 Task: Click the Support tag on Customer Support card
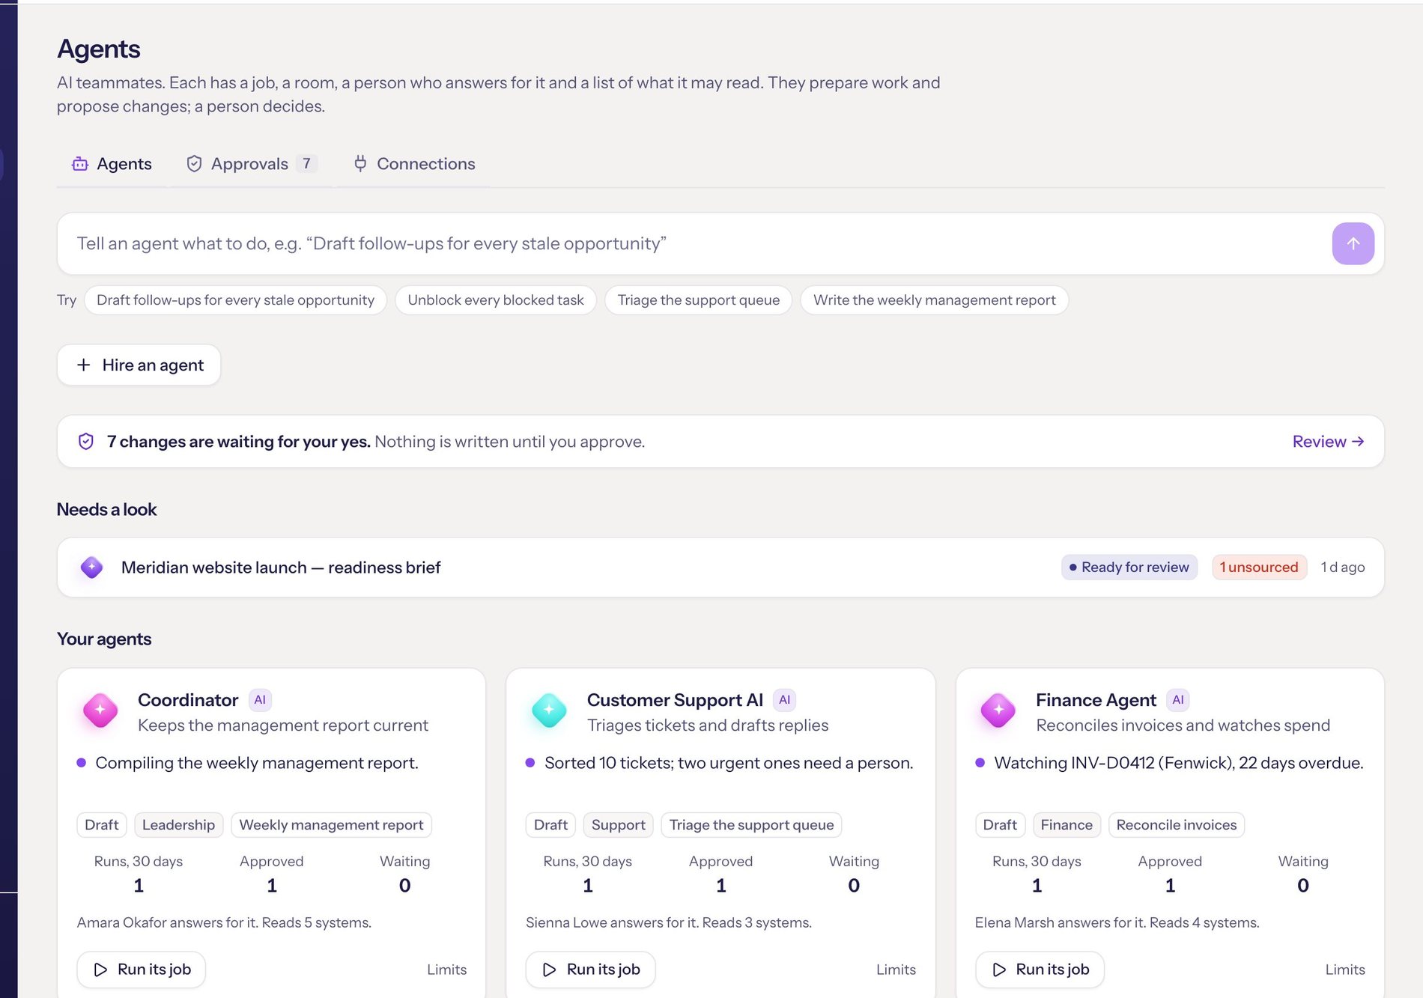[x=618, y=825]
